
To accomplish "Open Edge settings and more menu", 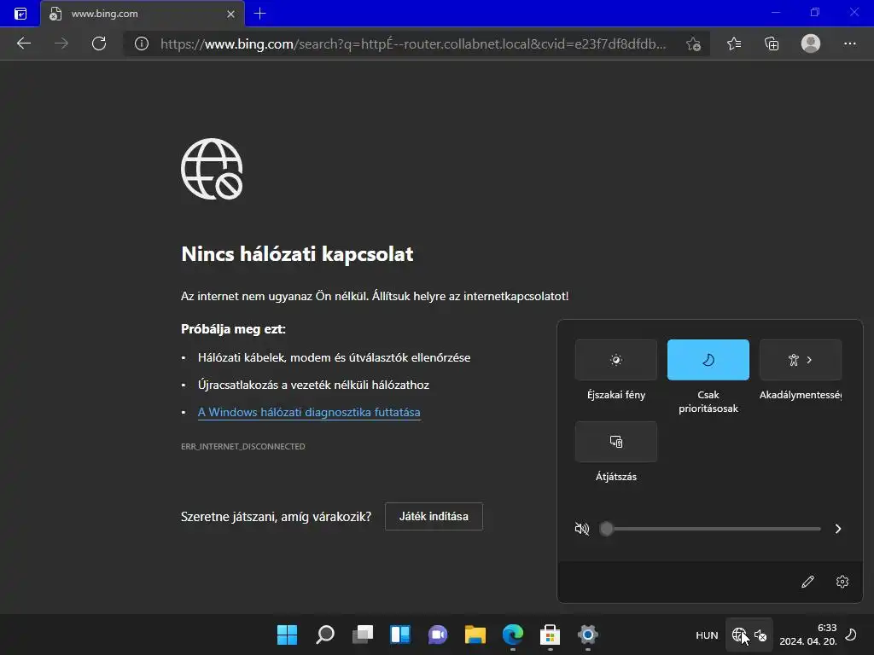I will coord(849,43).
